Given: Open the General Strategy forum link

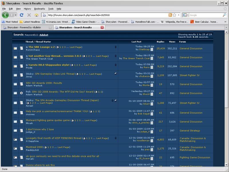Looking at the screenshot, I should coord(190,131).
